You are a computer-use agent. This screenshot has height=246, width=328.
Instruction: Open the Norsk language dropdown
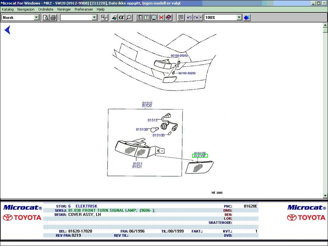tap(37, 18)
